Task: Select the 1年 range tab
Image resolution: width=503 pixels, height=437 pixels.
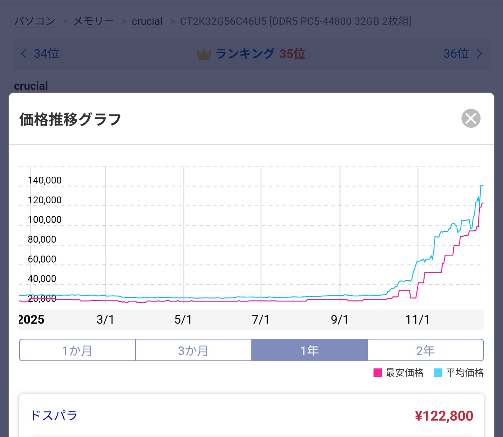Action: tap(309, 350)
